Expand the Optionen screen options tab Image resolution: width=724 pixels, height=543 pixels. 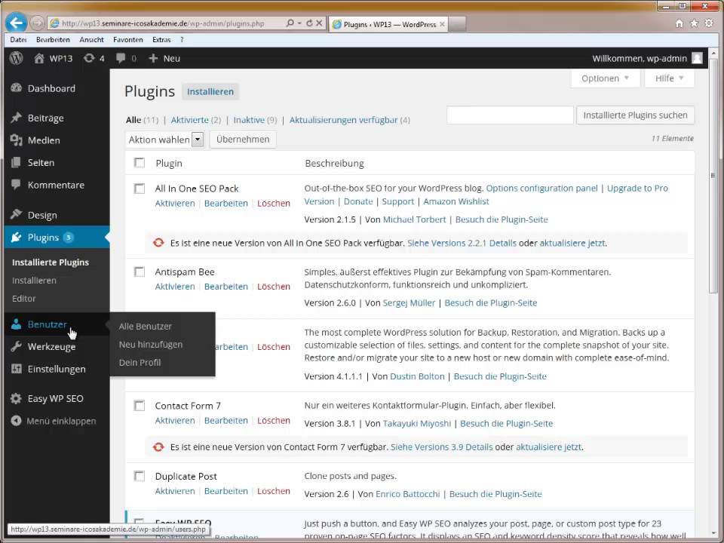point(606,78)
